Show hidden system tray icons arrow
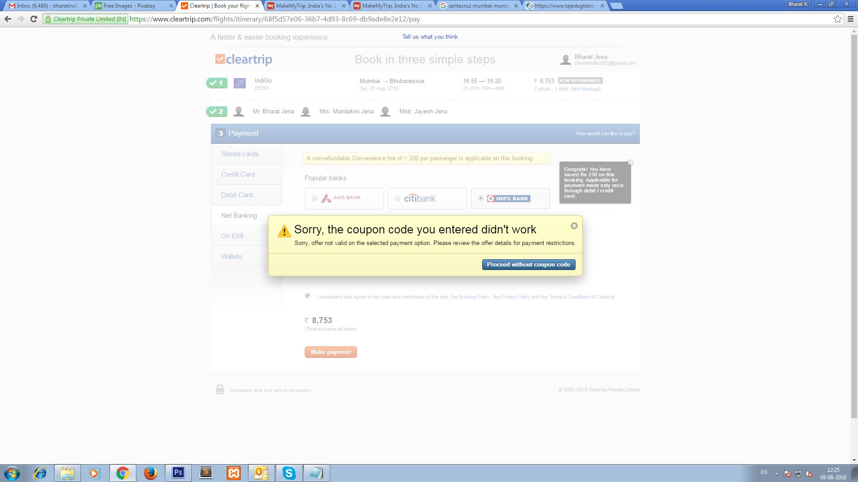 (776, 474)
